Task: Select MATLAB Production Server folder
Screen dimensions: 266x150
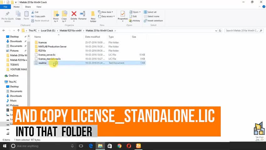Action: click(90, 47)
